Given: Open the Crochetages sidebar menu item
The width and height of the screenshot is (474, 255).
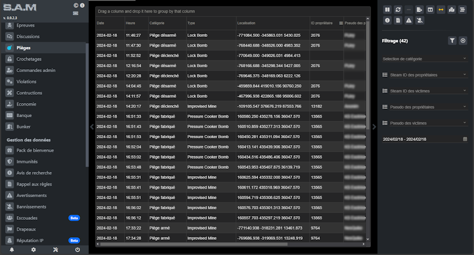Looking at the screenshot, I should coord(29,59).
